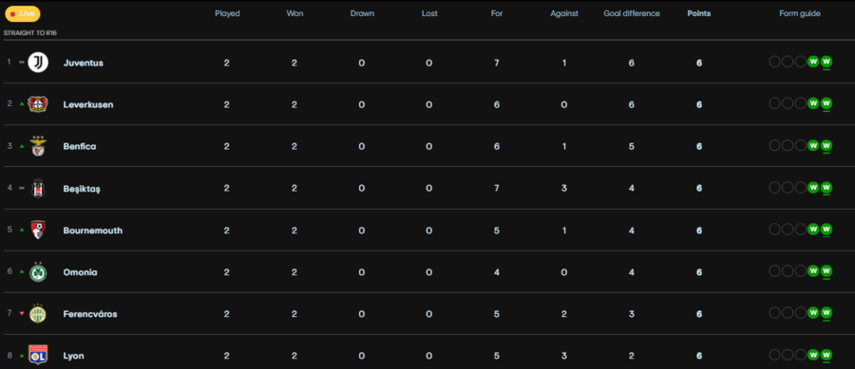Open the Bournemouth team name link
This screenshot has height=369, width=855.
tap(93, 231)
